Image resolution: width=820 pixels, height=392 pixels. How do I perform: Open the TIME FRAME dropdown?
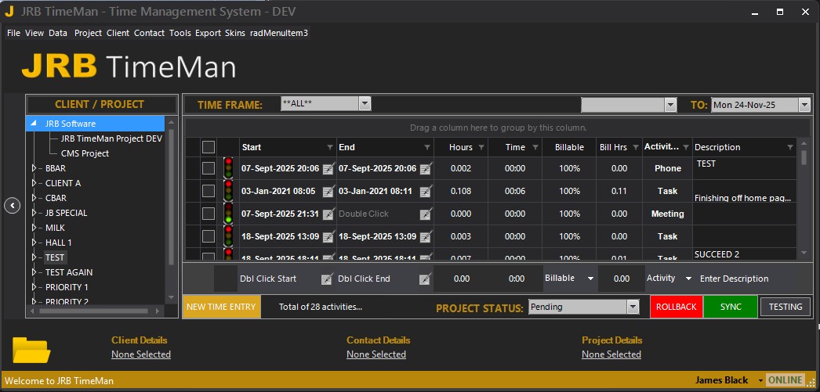[x=365, y=104]
